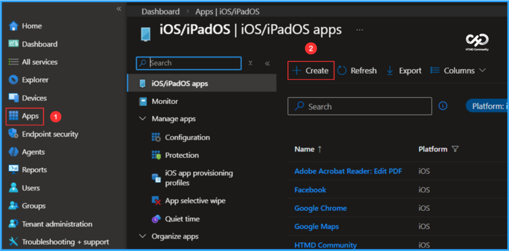509x251 pixels.
Task: Go to Dashboard breadcrumb
Action: tap(161, 12)
